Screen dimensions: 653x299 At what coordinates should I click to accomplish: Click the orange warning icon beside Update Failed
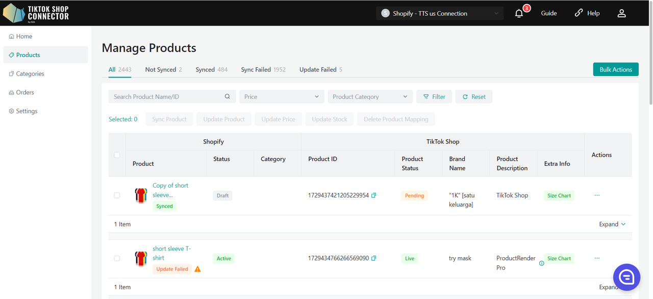click(x=197, y=269)
